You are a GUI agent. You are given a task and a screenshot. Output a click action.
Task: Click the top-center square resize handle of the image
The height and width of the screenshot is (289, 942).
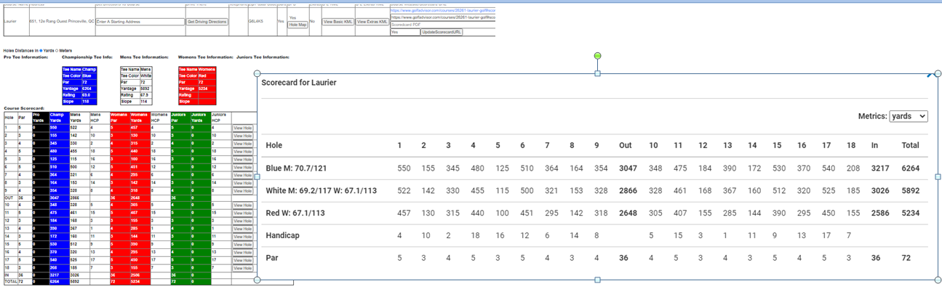click(597, 73)
